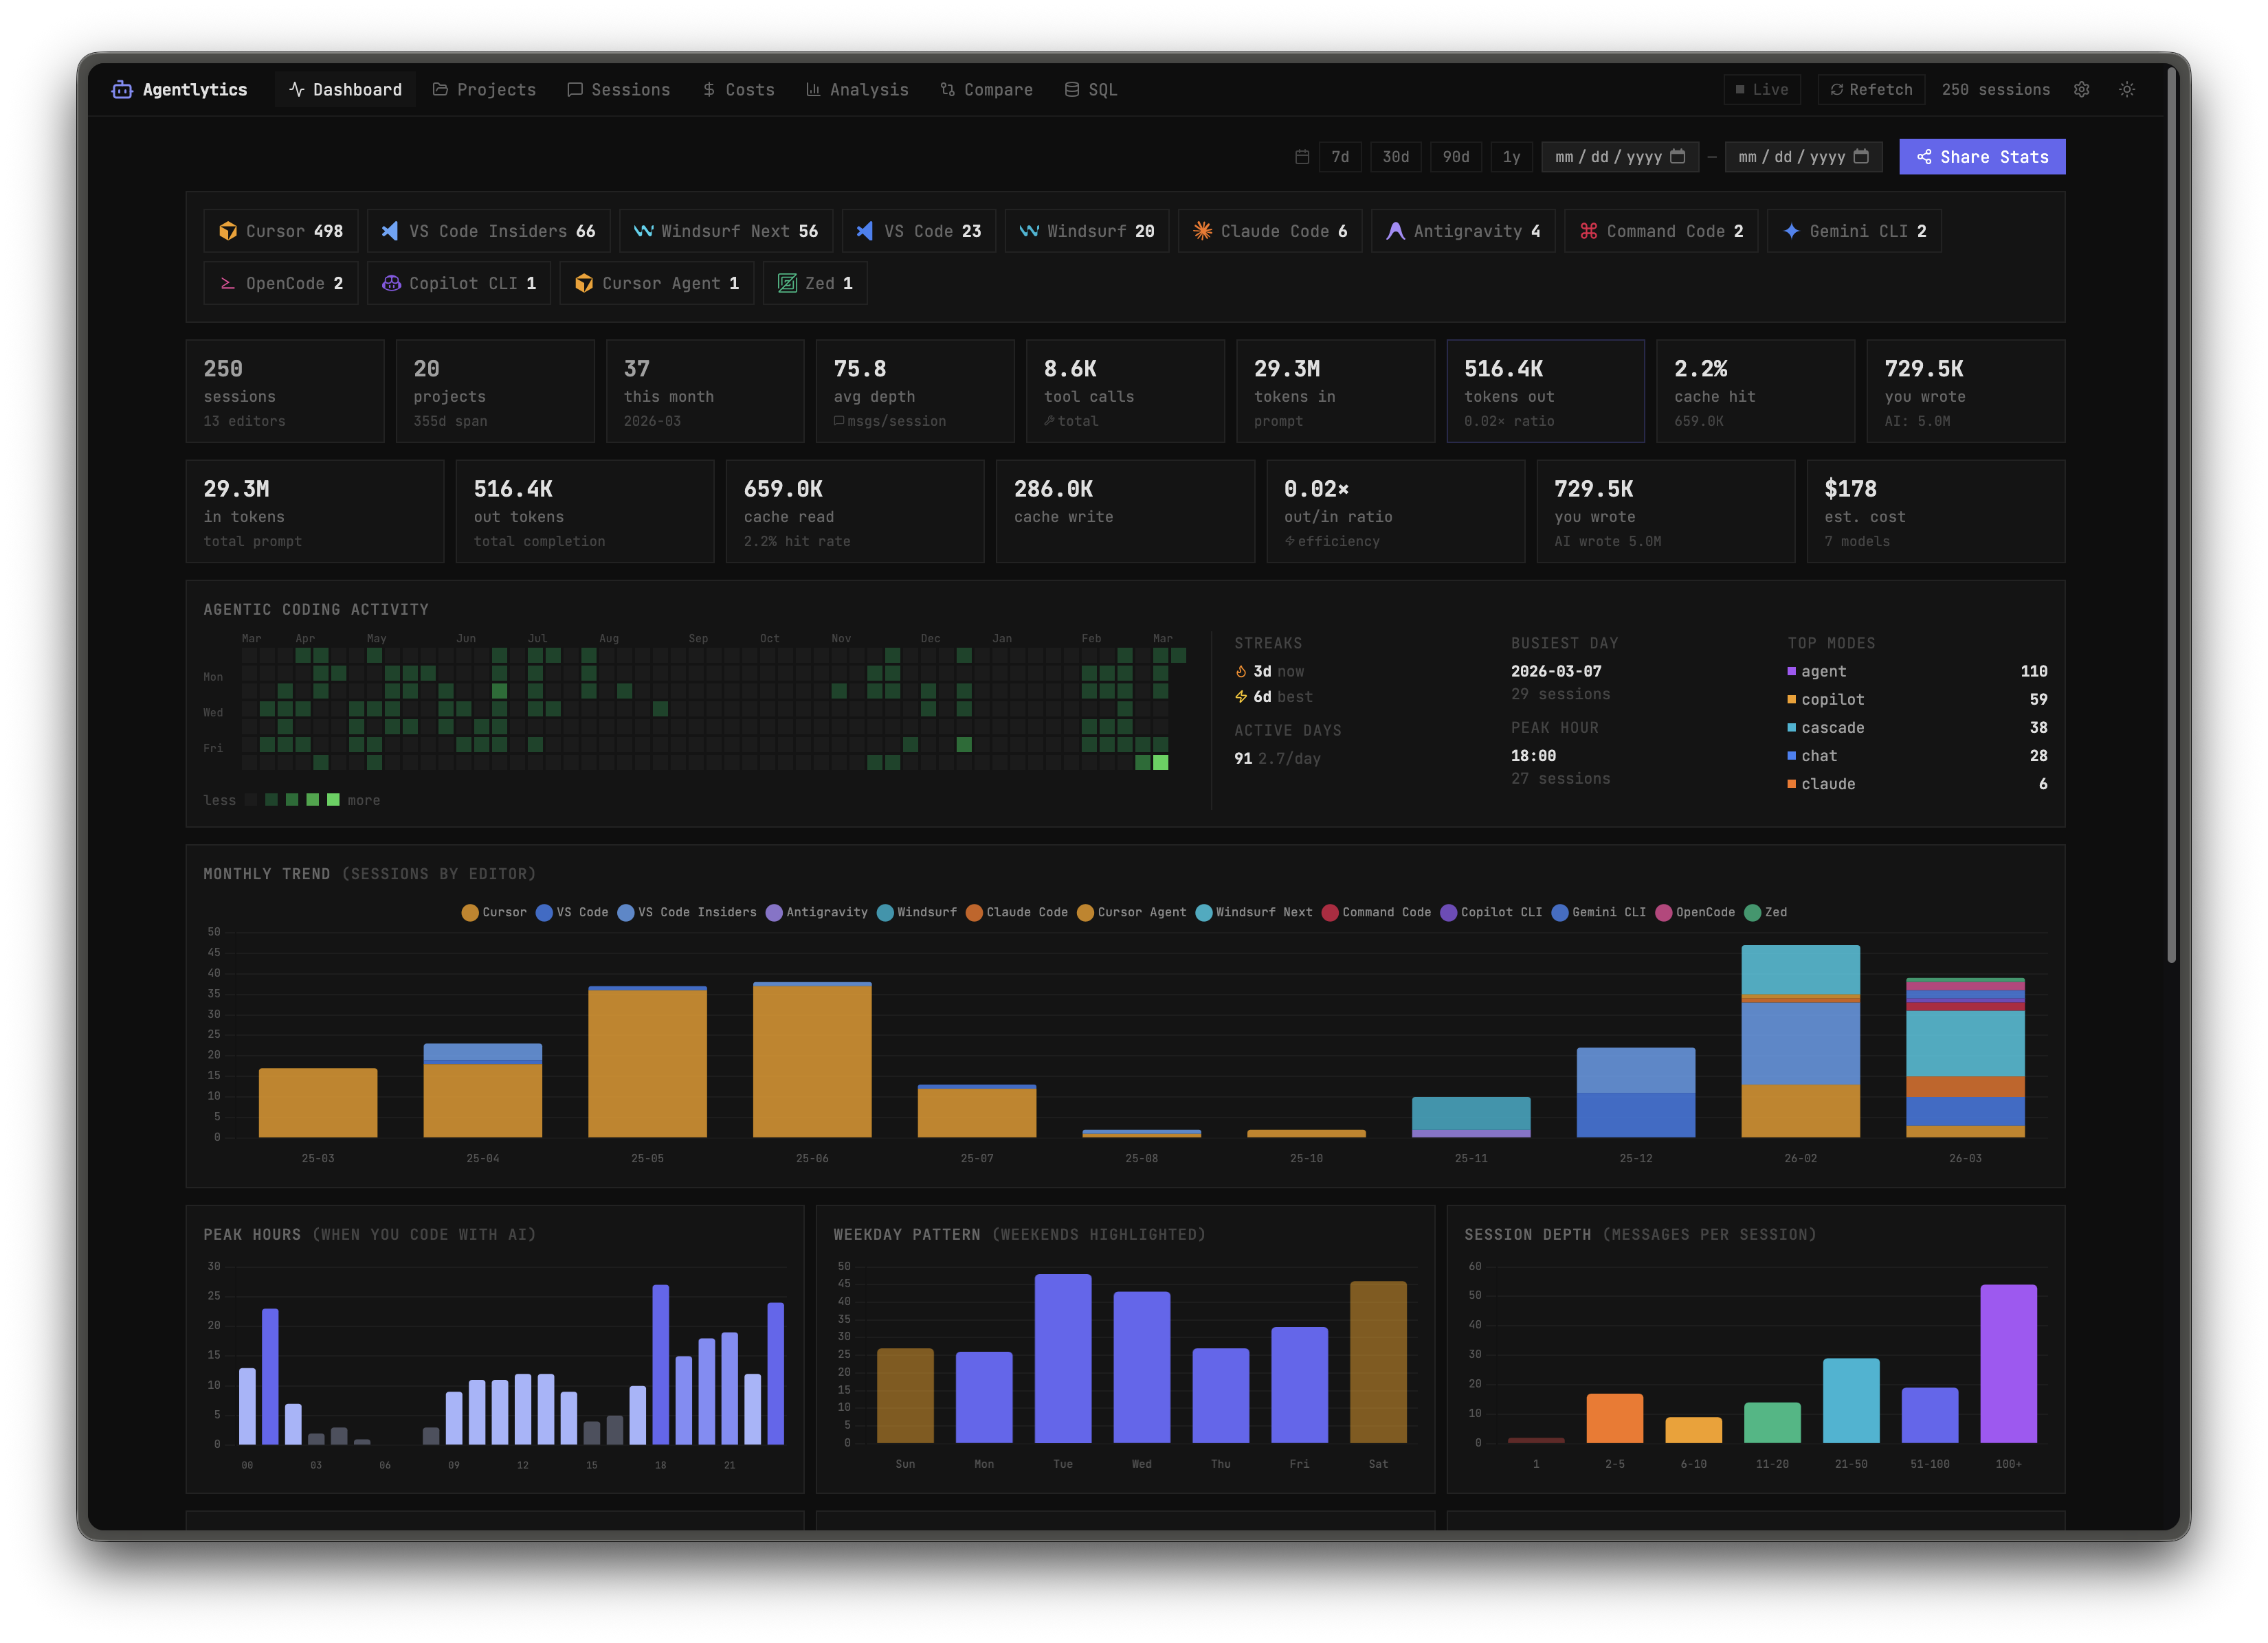Screen dimensions: 2268x1643
Task: Click the calendar icon beside the date presets
Action: pos(1302,157)
